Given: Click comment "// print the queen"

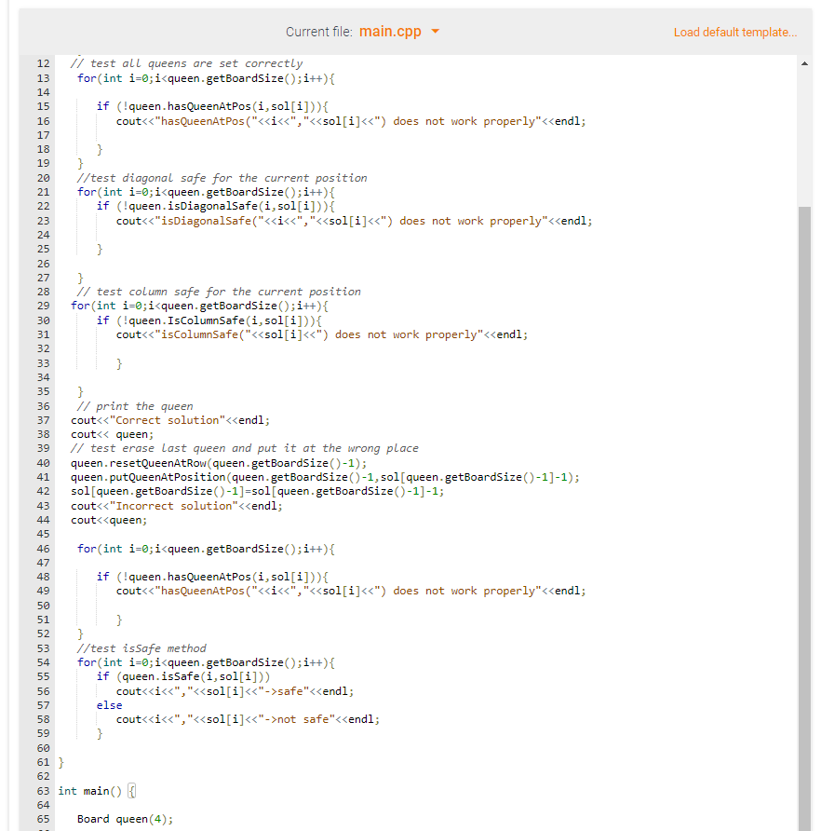Looking at the screenshot, I should 135,406.
